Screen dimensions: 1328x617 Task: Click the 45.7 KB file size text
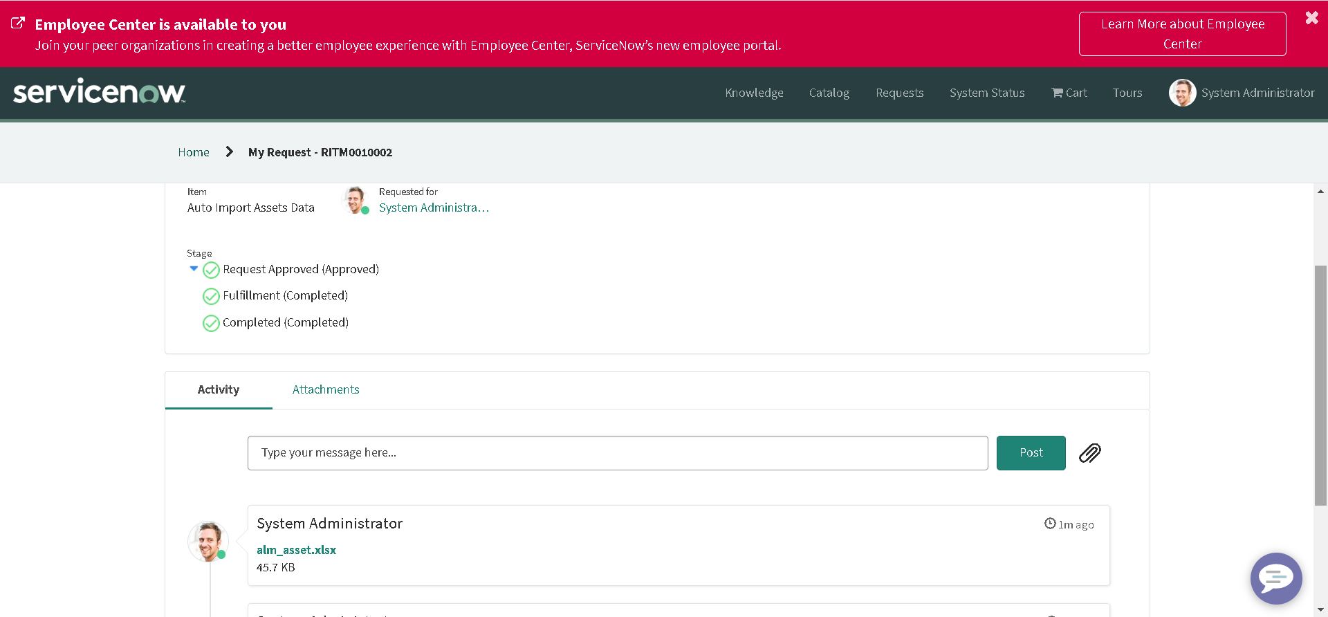pyautogui.click(x=275, y=567)
